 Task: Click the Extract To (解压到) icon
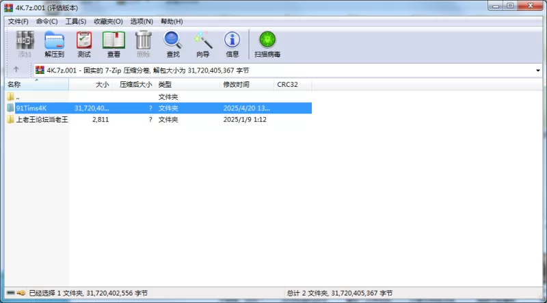point(54,44)
